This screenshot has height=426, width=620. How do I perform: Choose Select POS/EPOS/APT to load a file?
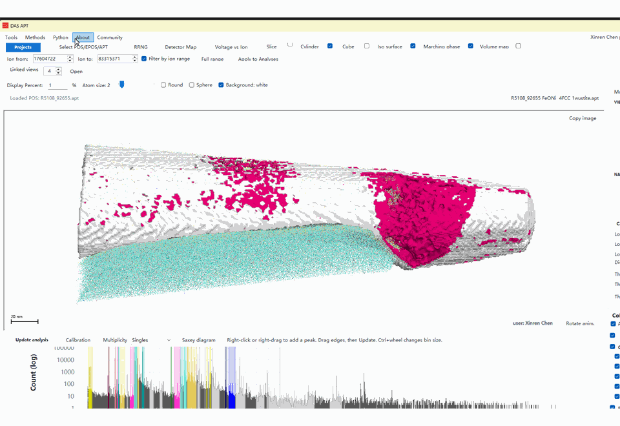[x=83, y=47]
